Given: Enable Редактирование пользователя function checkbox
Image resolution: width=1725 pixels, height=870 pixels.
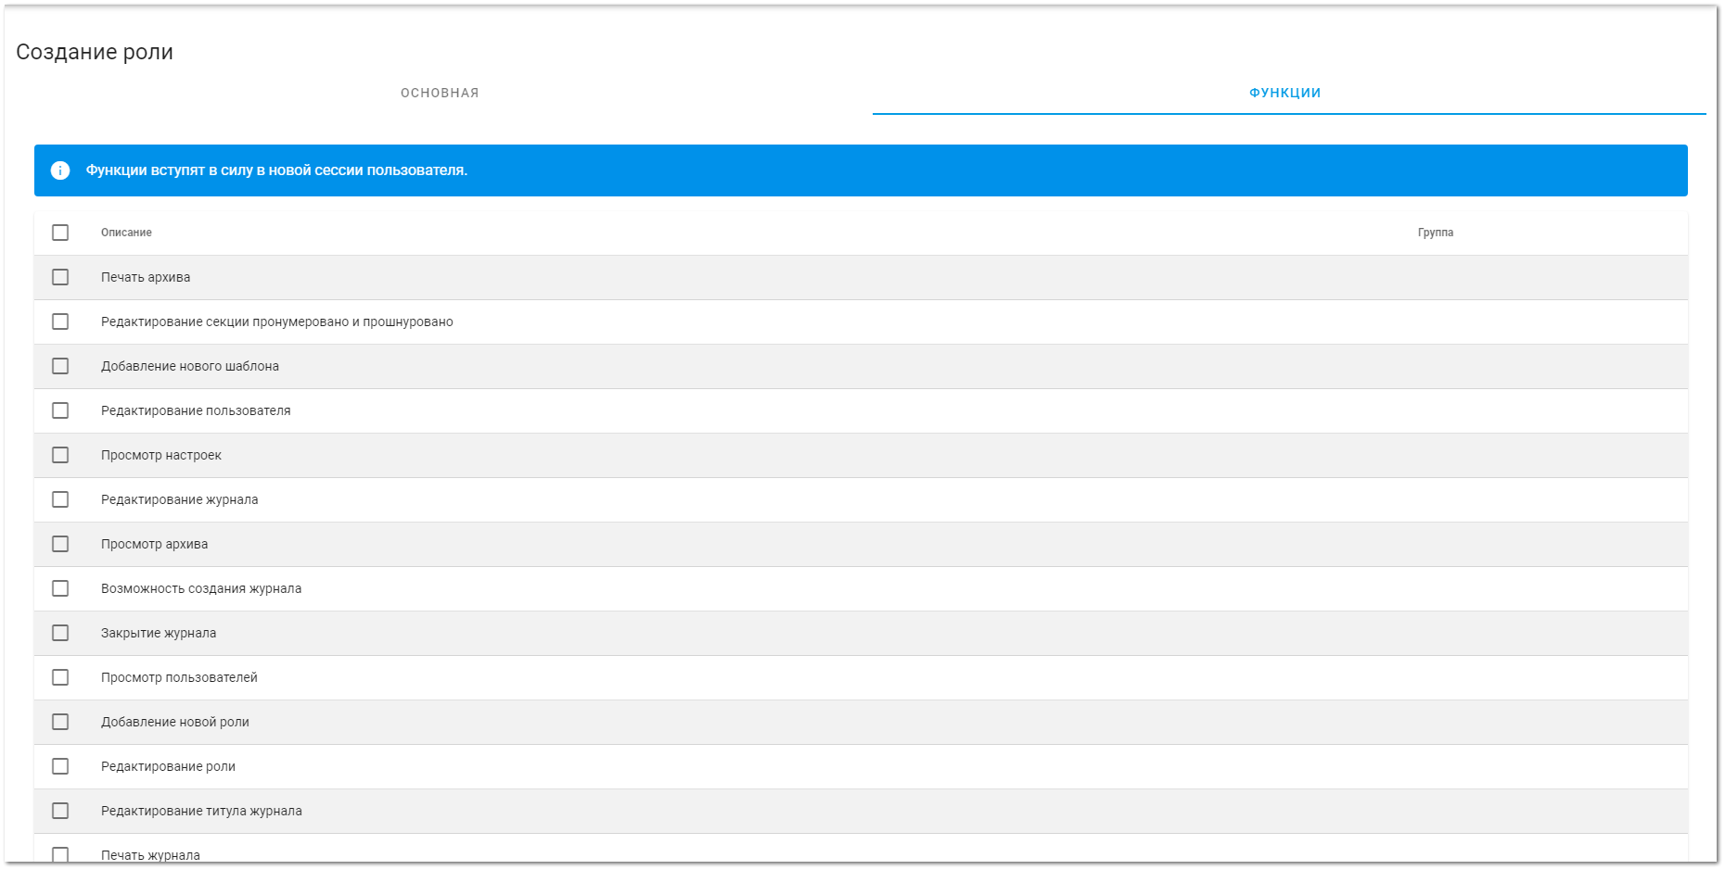Looking at the screenshot, I should pyautogui.click(x=60, y=410).
